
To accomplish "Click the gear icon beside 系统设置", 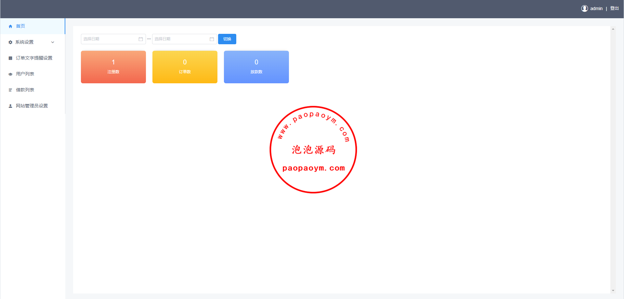I will click(10, 42).
